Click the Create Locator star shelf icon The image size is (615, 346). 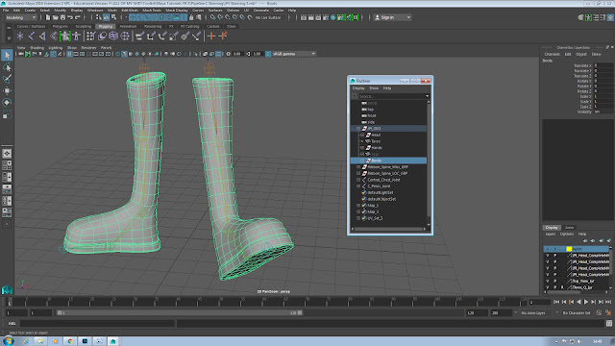coord(20,37)
